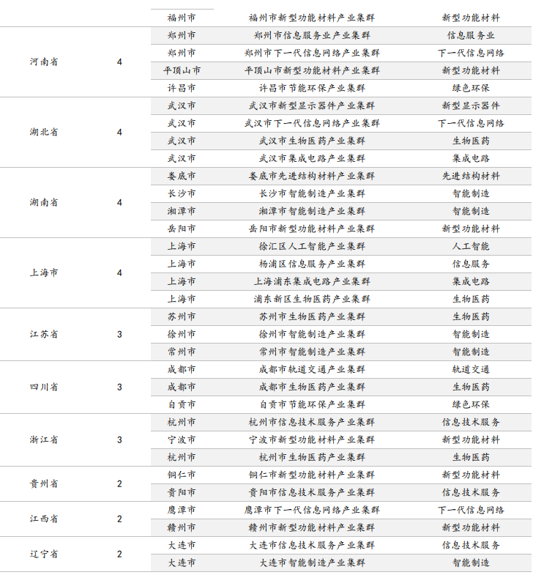Click the 江西省 province cell

coord(44,519)
